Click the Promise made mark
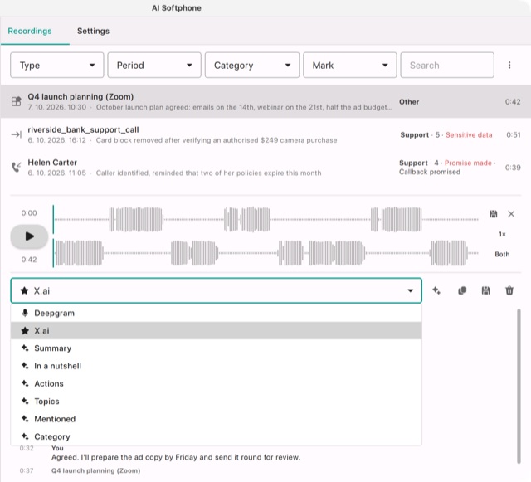Screen dimensions: 531x482 468,163
